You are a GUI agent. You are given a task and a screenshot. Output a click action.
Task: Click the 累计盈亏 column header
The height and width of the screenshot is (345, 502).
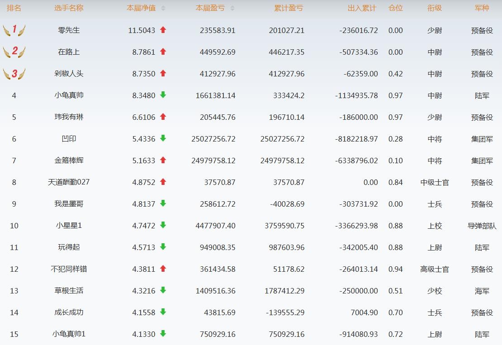click(x=289, y=8)
